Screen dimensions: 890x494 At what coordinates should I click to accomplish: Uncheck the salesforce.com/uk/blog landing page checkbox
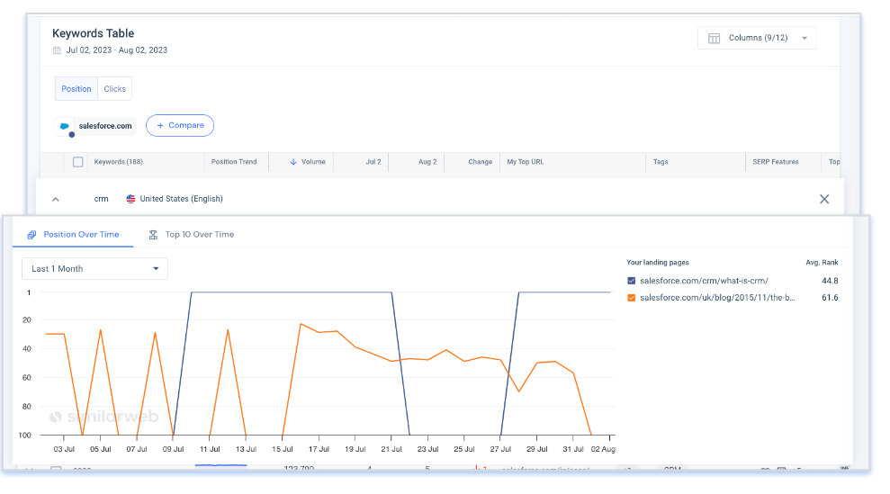point(631,298)
